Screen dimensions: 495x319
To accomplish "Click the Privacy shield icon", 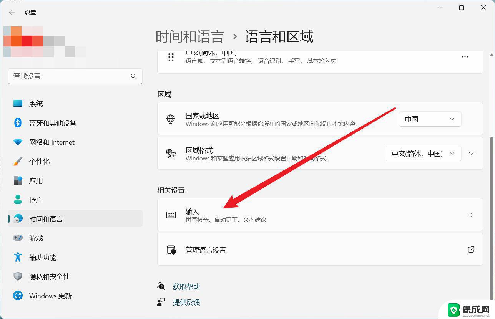I will coord(18,276).
